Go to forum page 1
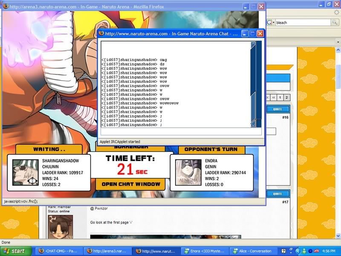Screen dimensions: 341x256 pyautogui.click(x=280, y=98)
